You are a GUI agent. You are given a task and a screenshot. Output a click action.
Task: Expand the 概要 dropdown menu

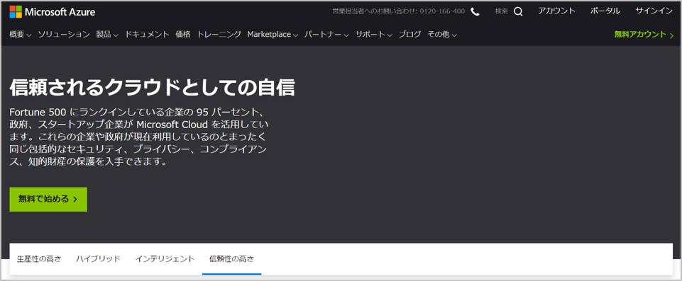[x=21, y=34]
